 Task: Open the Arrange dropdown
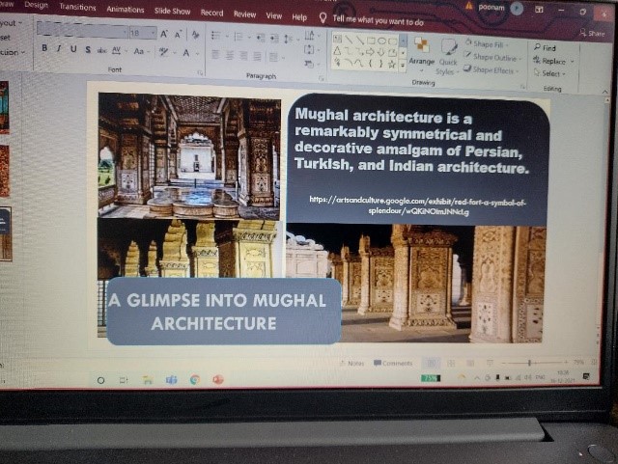coord(421,56)
